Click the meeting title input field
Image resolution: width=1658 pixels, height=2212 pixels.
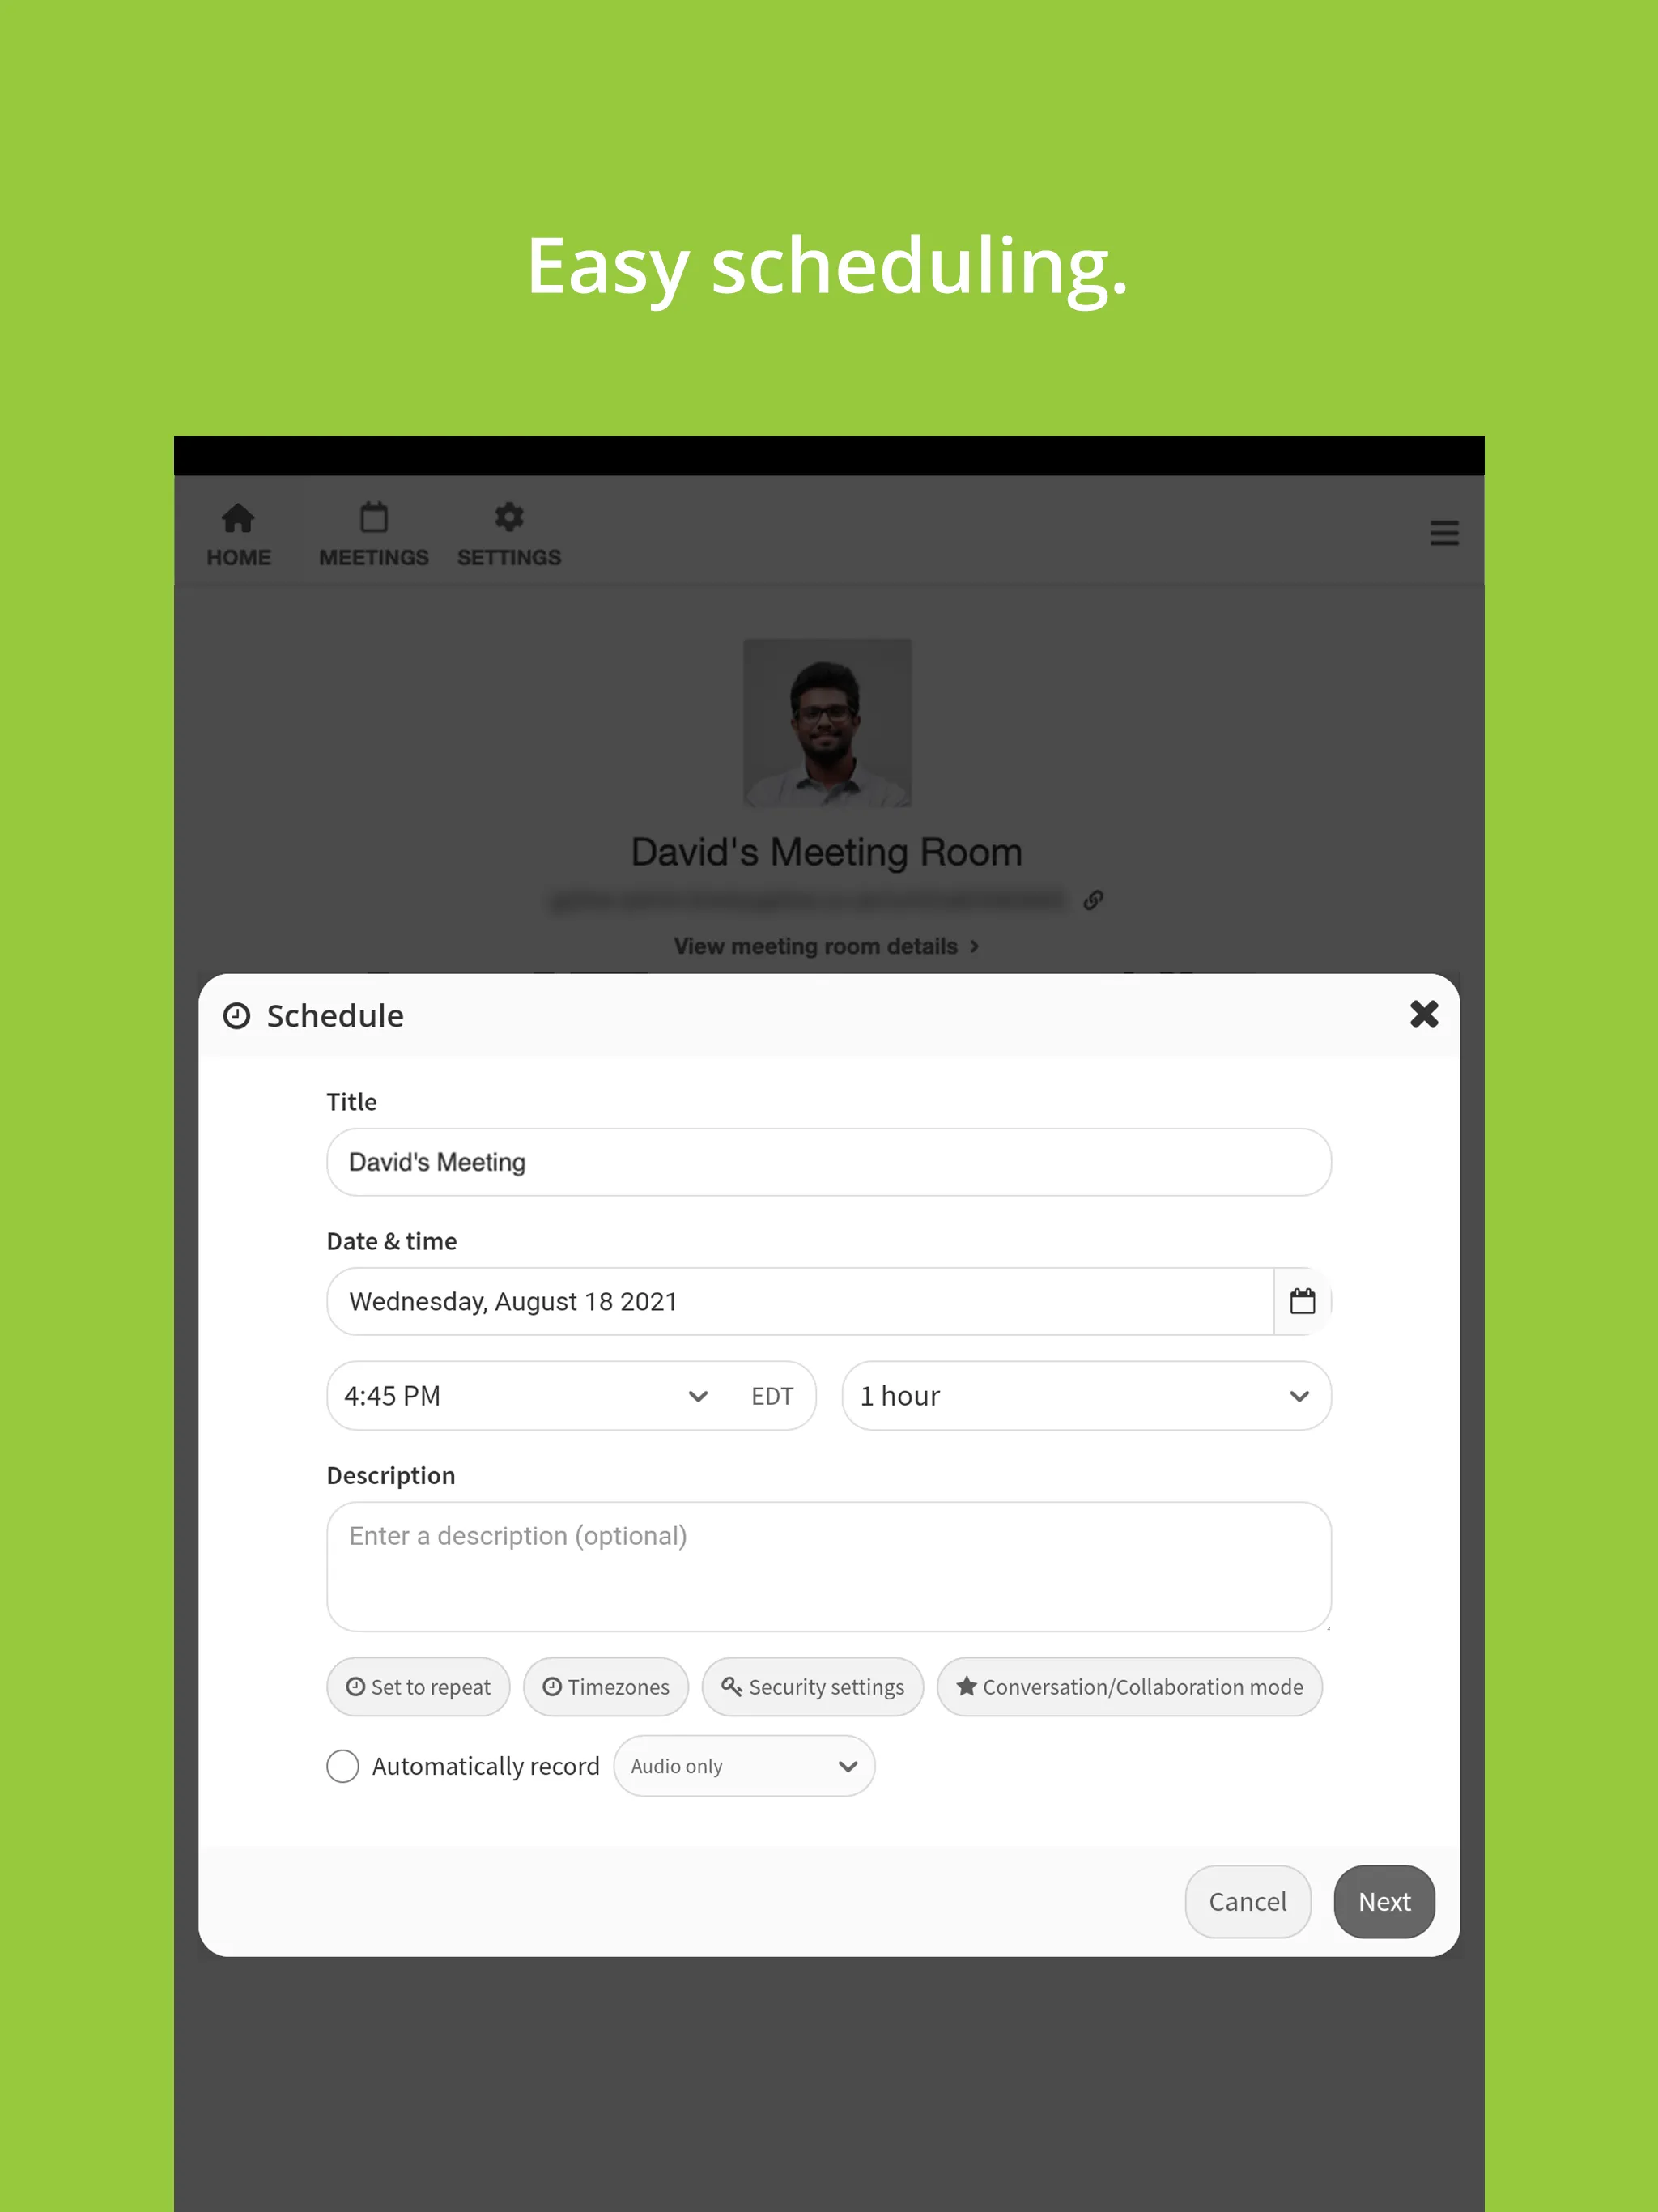click(x=829, y=1162)
